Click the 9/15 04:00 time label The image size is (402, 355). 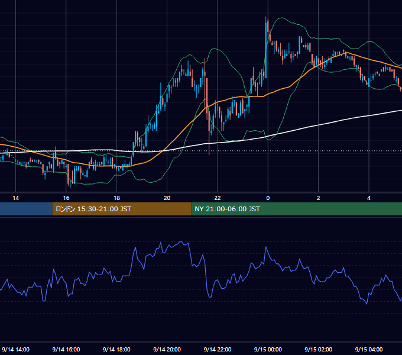click(369, 349)
